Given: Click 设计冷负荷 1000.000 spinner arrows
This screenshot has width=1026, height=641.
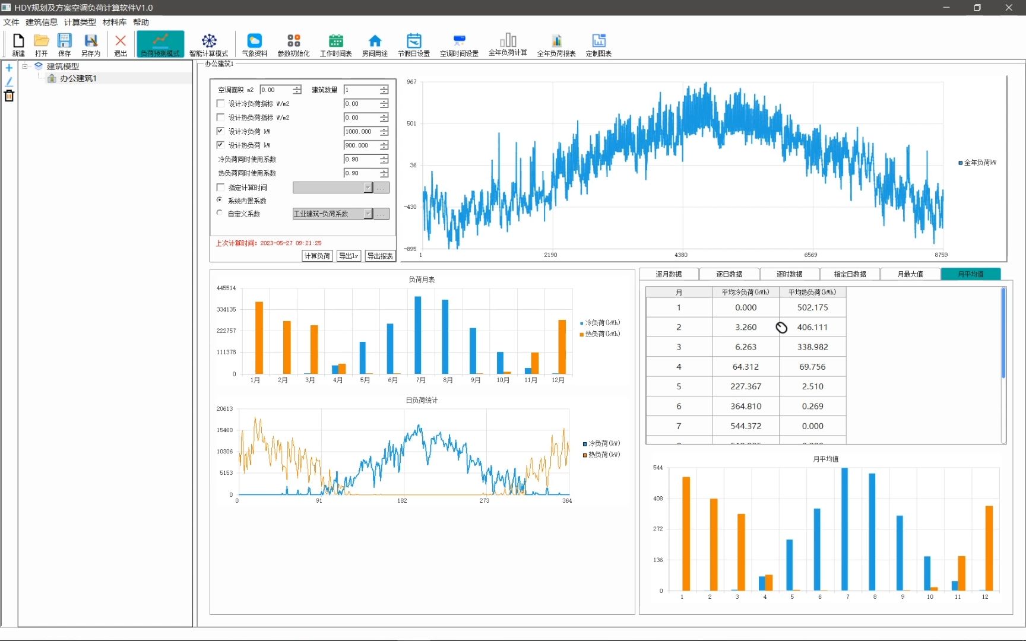Looking at the screenshot, I should 384,131.
